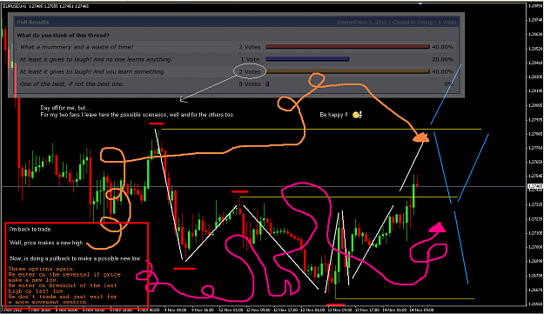Select 'Now, is doing a pullback' label

pyautogui.click(x=75, y=258)
